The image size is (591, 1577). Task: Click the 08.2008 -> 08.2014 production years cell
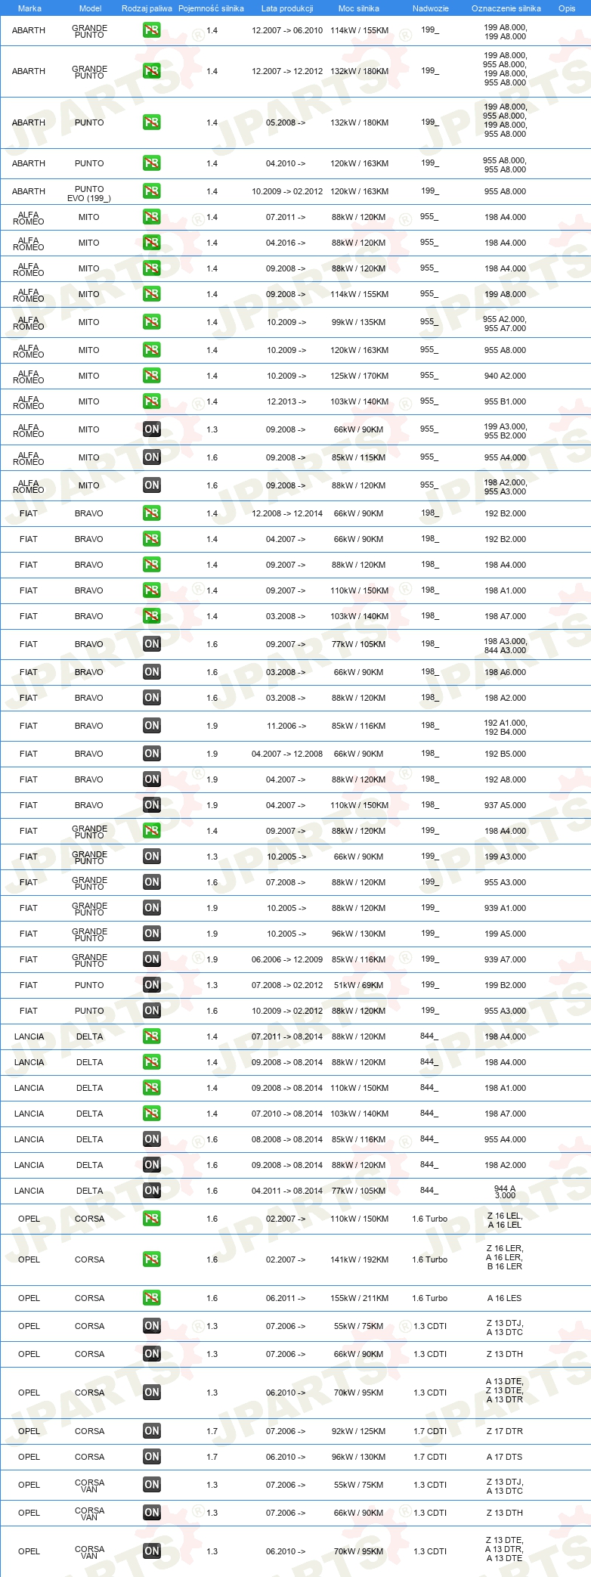[x=287, y=1139]
